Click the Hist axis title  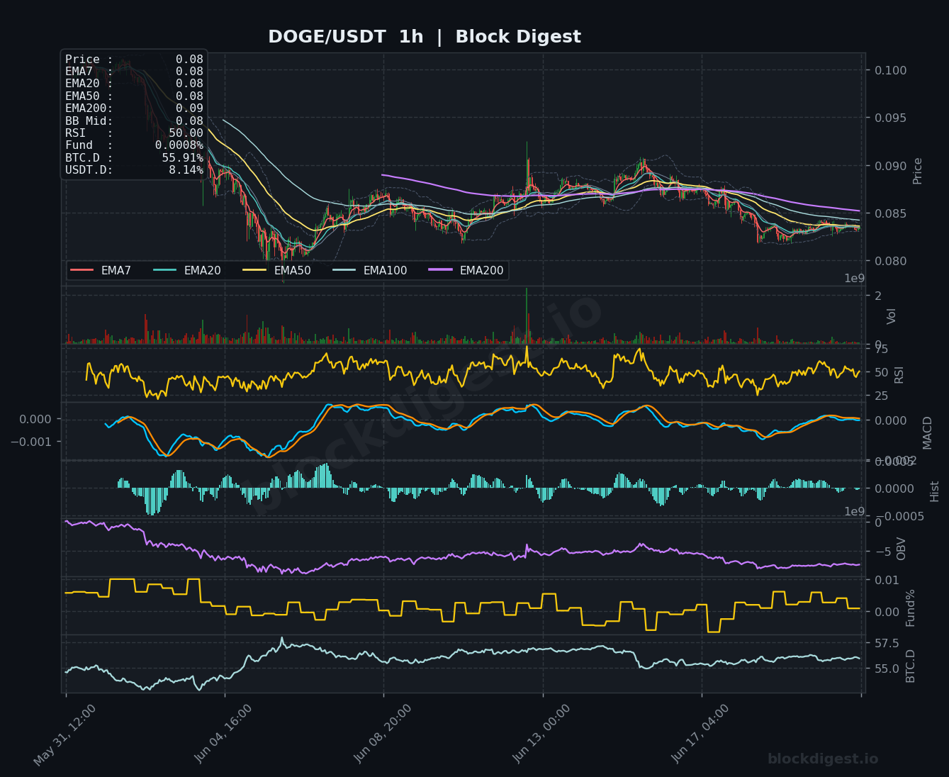click(x=934, y=491)
